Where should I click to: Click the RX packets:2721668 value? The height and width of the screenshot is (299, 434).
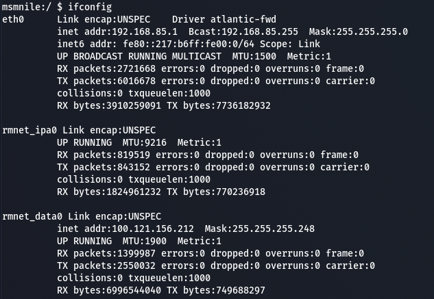[106, 68]
